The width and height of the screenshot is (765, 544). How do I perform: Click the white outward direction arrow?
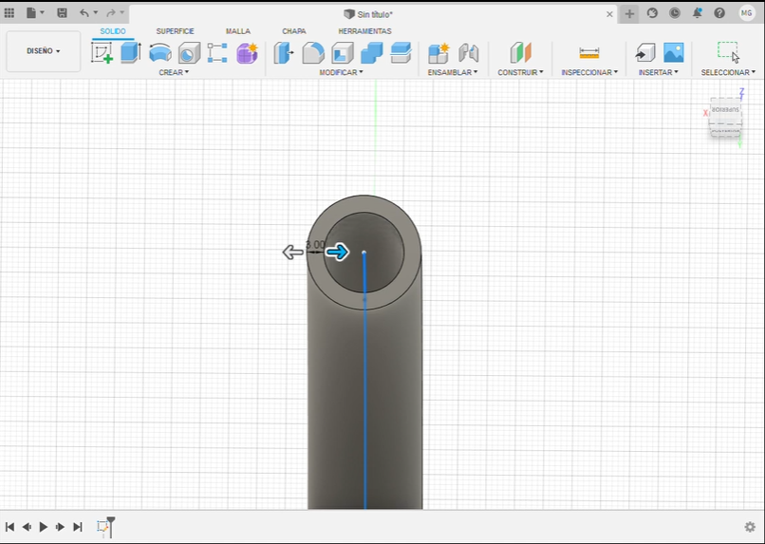pyautogui.click(x=292, y=253)
